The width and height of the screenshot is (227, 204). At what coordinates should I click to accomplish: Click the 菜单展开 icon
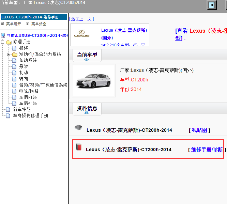point(2,23)
